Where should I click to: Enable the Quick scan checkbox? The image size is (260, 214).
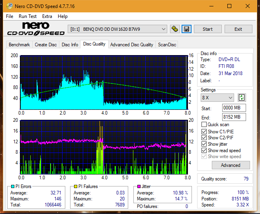click(x=204, y=125)
